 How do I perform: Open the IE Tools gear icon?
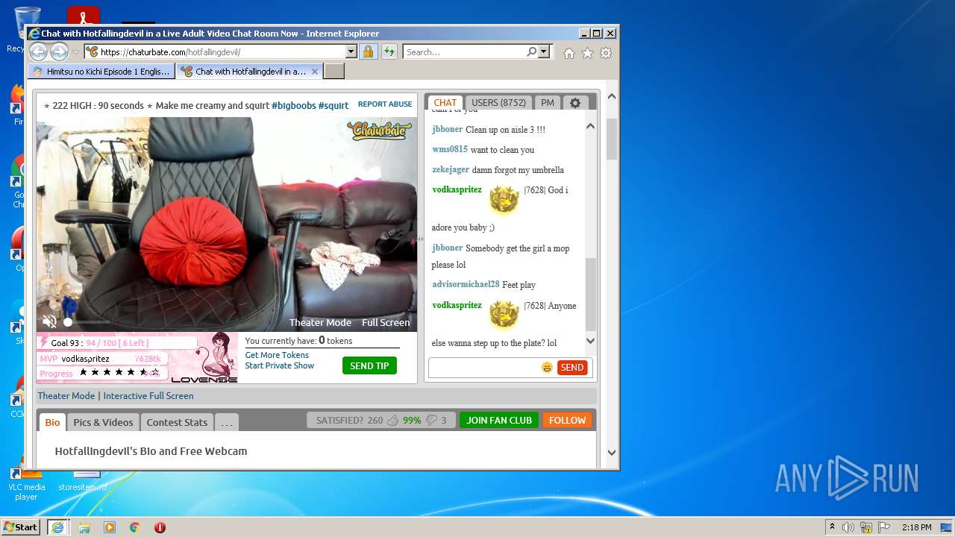point(606,53)
